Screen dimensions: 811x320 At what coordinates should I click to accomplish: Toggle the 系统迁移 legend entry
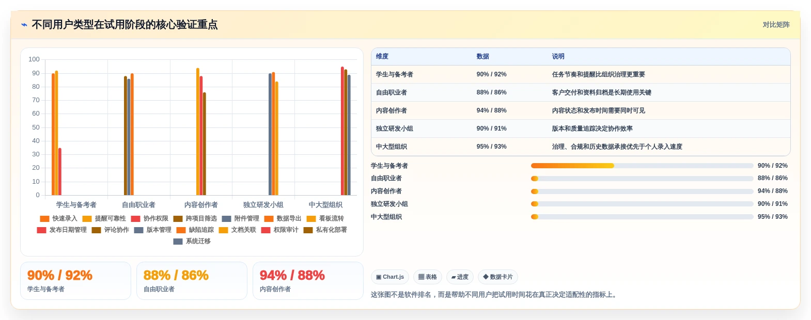192,242
